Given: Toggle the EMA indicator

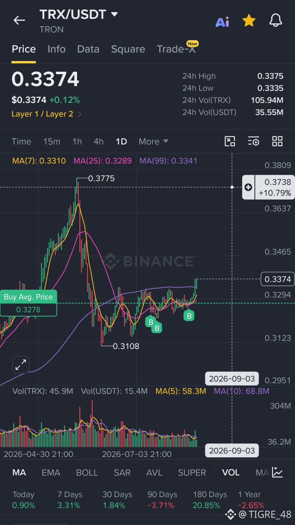Looking at the screenshot, I should tap(51, 473).
